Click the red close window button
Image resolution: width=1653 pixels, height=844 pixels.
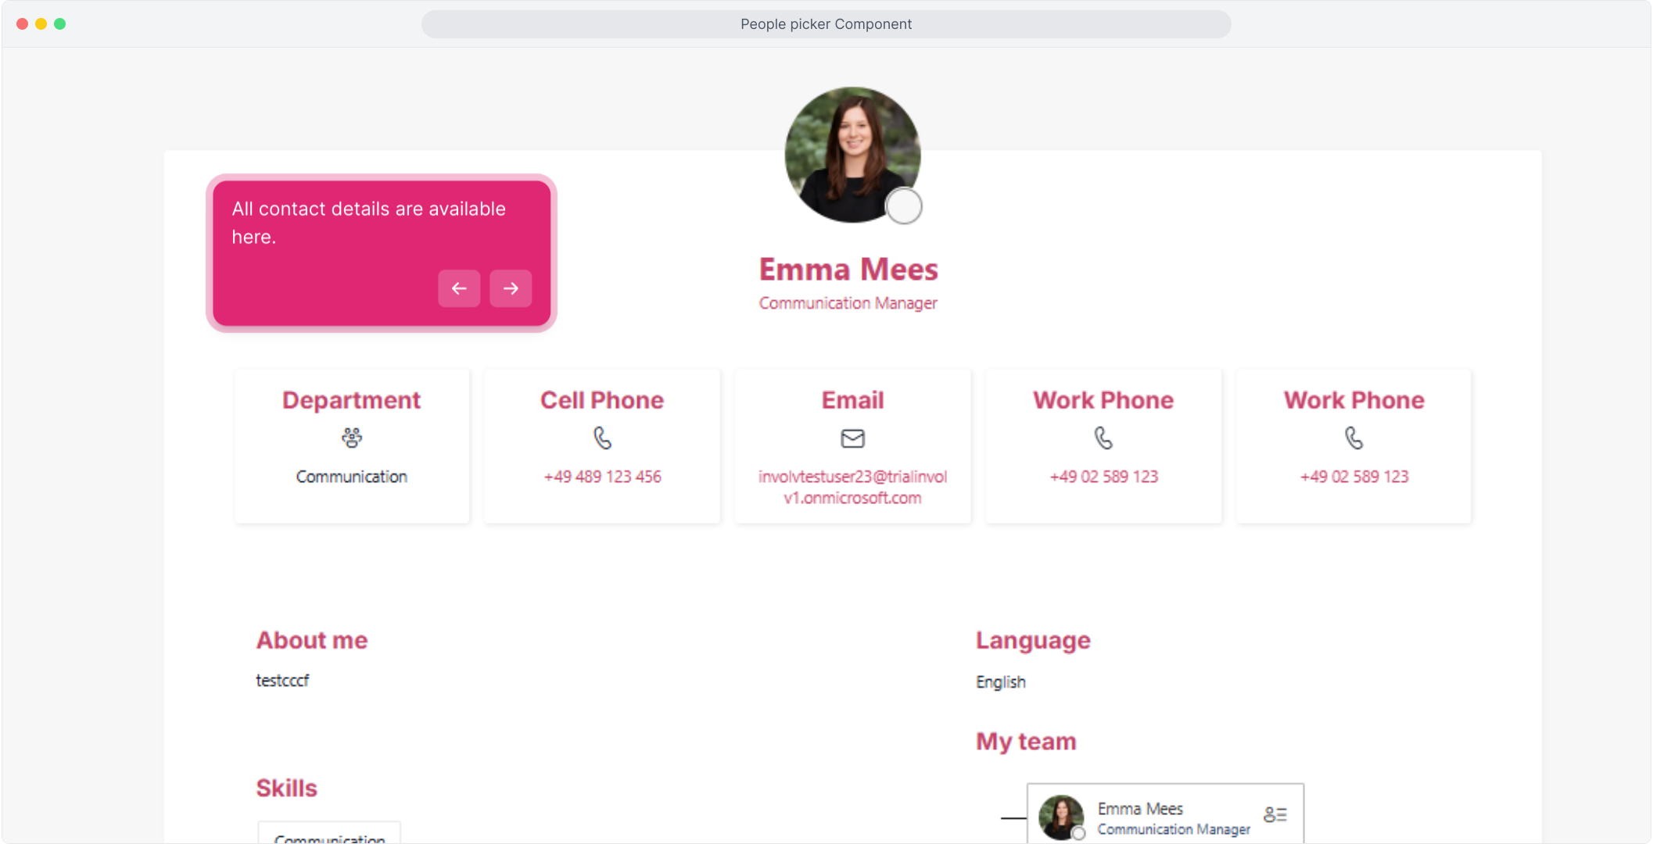click(x=23, y=24)
